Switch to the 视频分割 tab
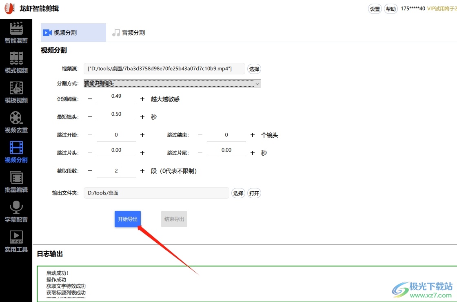Screen dimensions: 457x302 pos(60,33)
